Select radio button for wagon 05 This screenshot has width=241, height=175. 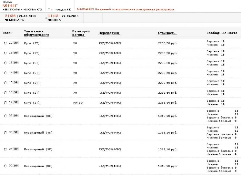click(5, 166)
